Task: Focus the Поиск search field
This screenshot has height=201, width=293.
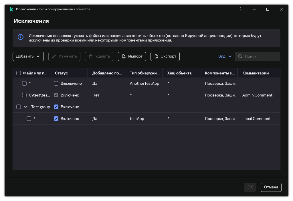Action: click(x=258, y=56)
